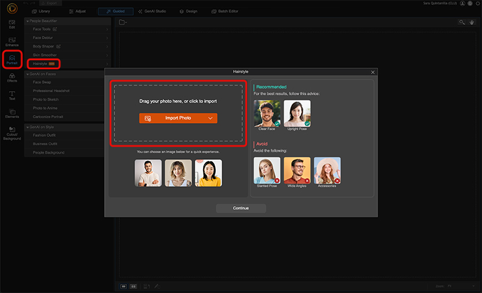Click the round icon beside the account icon
This screenshot has height=293, width=482.
(x=470, y=4)
